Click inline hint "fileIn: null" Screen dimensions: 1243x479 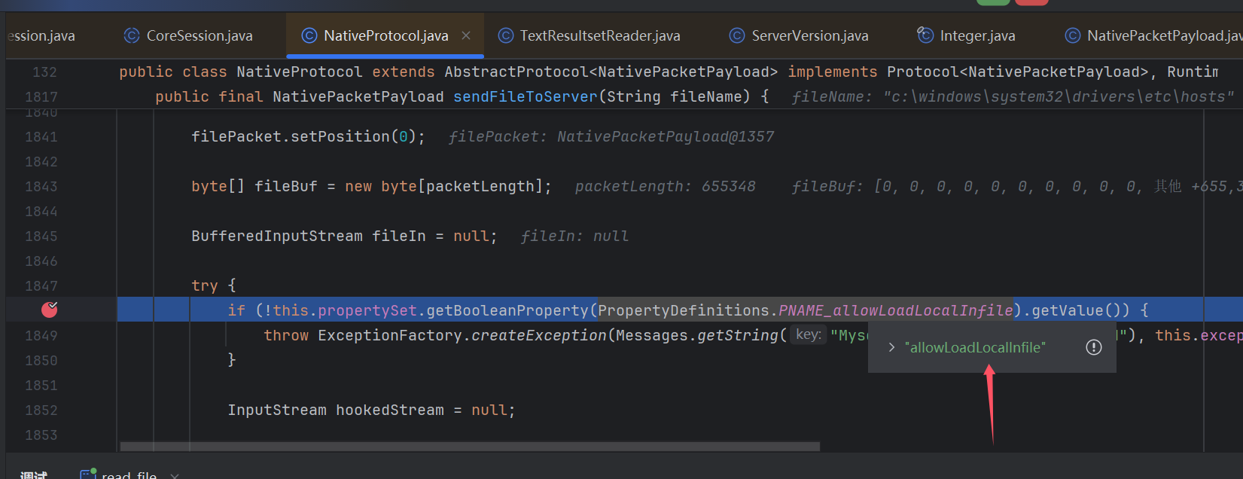575,236
